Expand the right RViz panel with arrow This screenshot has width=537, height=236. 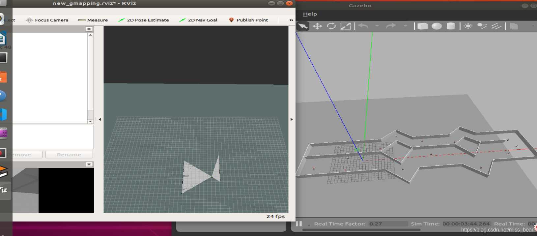pyautogui.click(x=292, y=119)
